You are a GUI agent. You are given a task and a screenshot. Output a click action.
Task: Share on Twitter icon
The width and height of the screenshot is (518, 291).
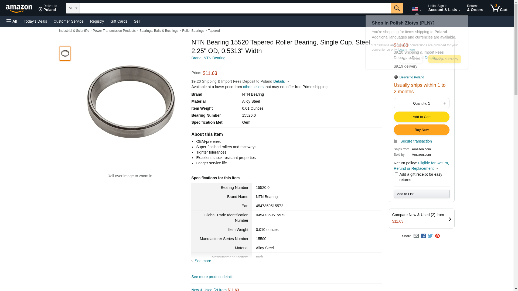point(430,236)
